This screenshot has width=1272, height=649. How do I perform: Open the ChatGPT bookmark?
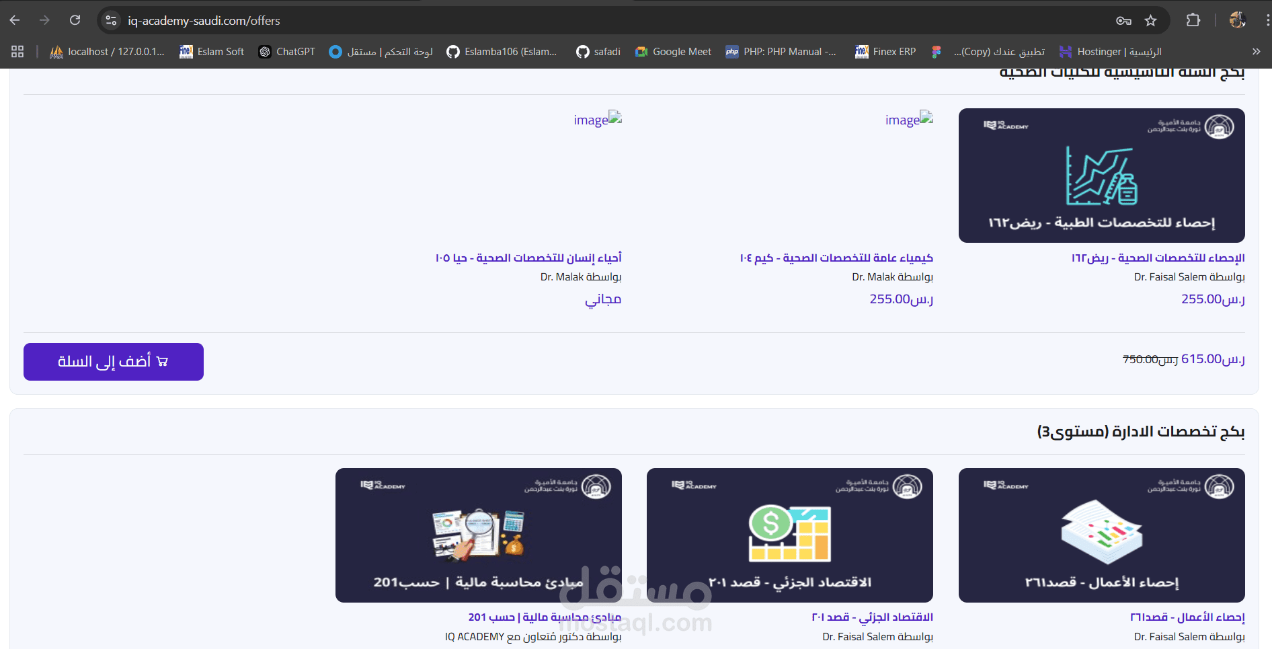287,52
